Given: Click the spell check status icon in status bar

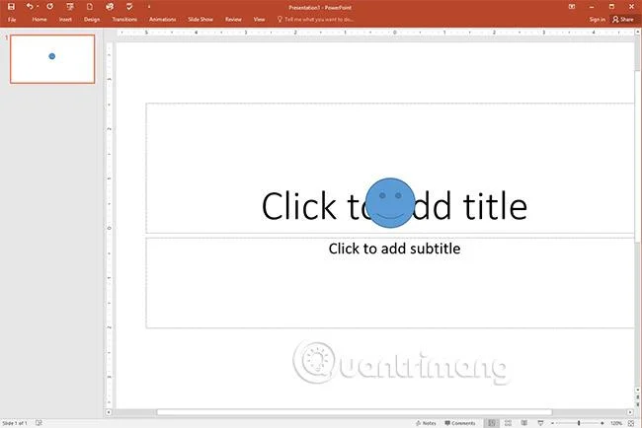Looking at the screenshot, I should click(x=39, y=423).
